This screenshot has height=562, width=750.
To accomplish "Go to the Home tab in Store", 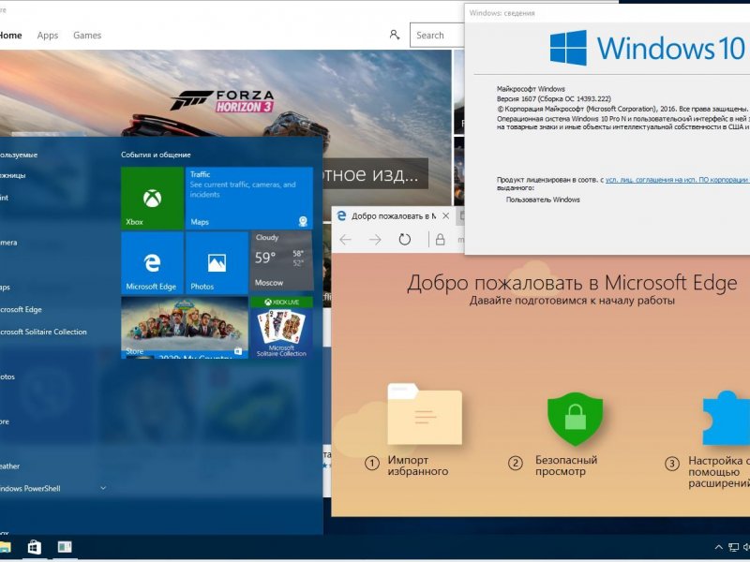I will point(10,36).
